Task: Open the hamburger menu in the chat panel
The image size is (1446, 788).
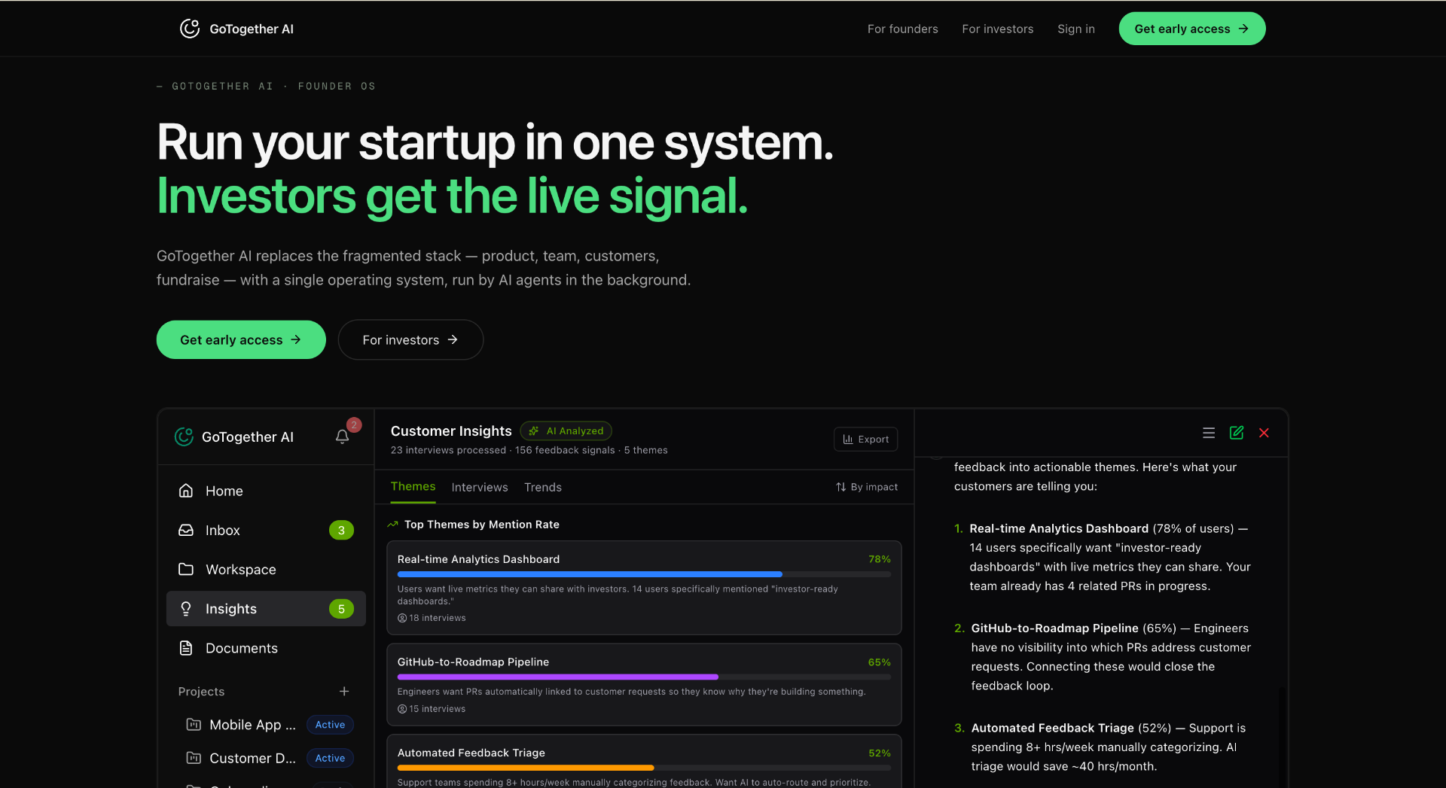Action: 1209,433
